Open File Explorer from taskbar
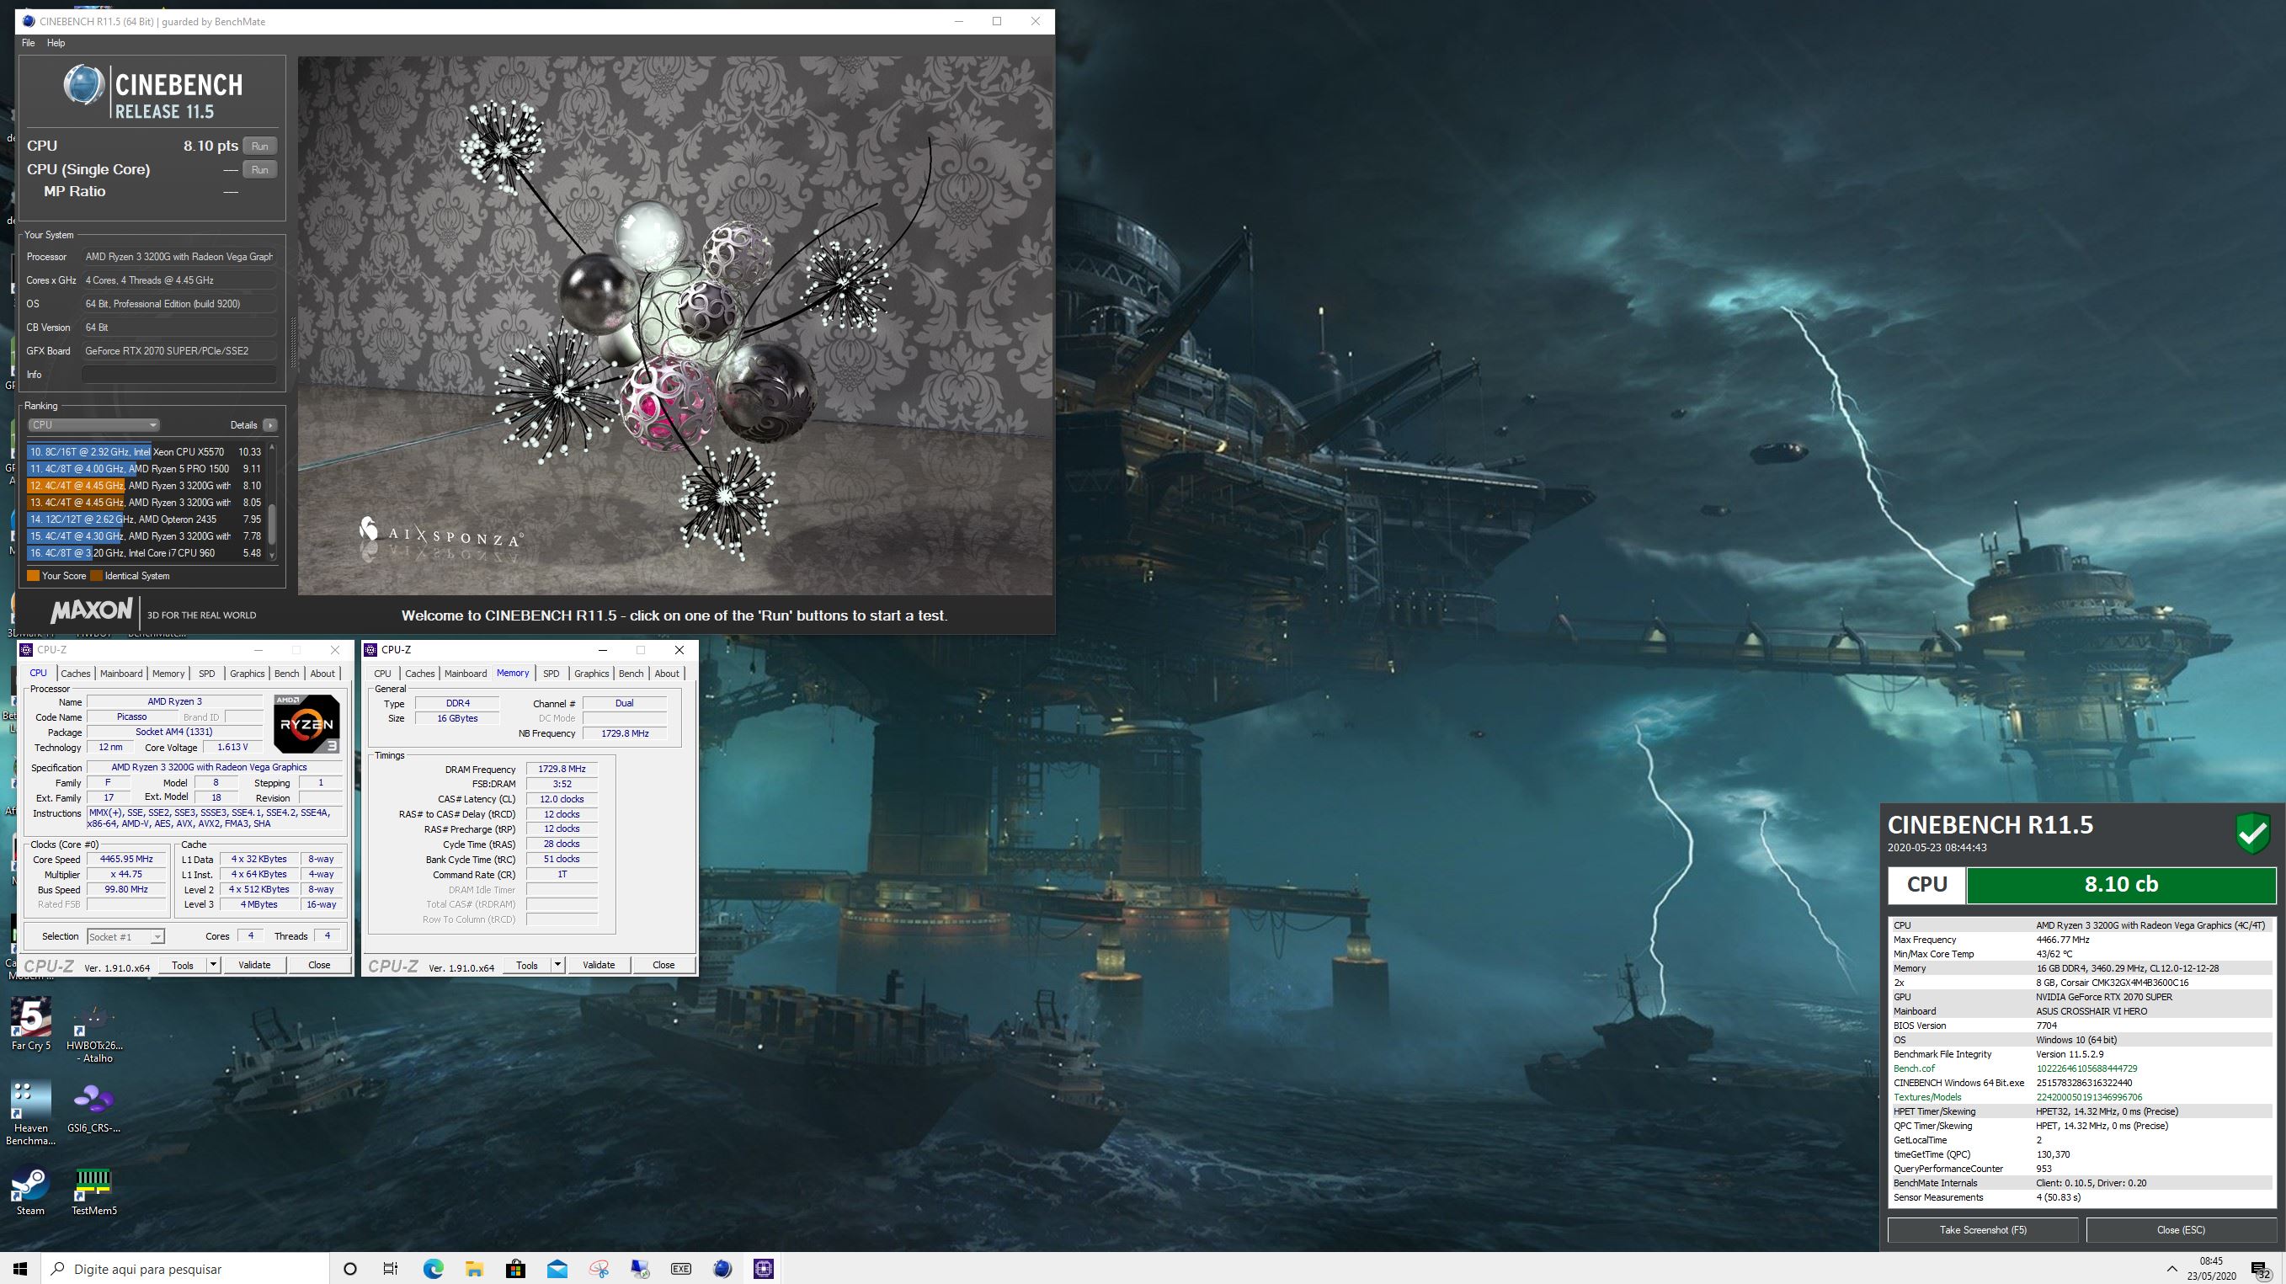Viewport: 2286px width, 1284px height. coord(474,1268)
